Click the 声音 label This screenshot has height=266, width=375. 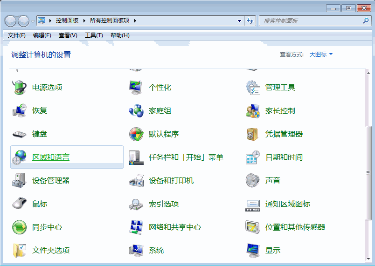click(273, 181)
